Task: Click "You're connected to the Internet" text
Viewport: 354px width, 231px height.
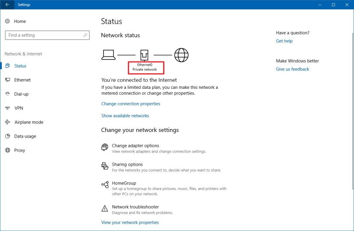Action: point(139,80)
